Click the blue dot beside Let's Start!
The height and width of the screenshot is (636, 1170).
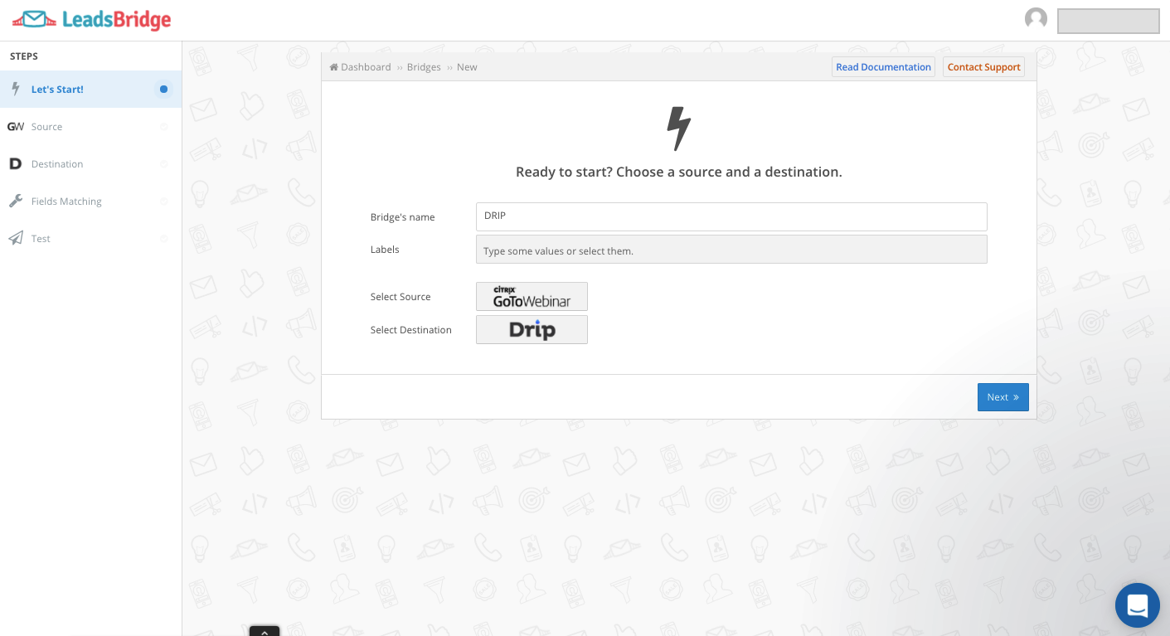click(163, 89)
